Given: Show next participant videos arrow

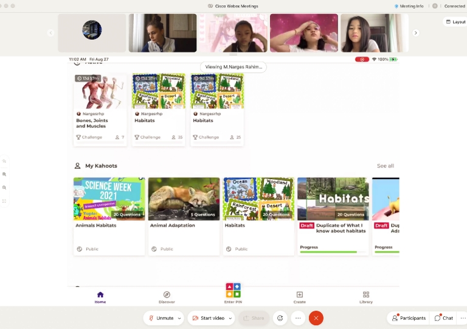Looking at the screenshot, I should [x=416, y=33].
